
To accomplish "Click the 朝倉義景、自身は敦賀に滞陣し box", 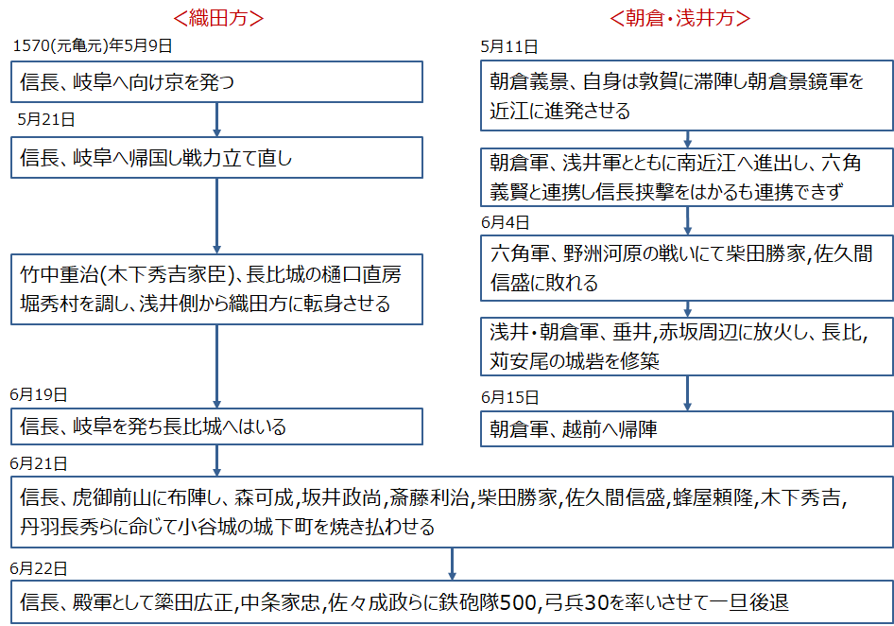I will [x=686, y=96].
